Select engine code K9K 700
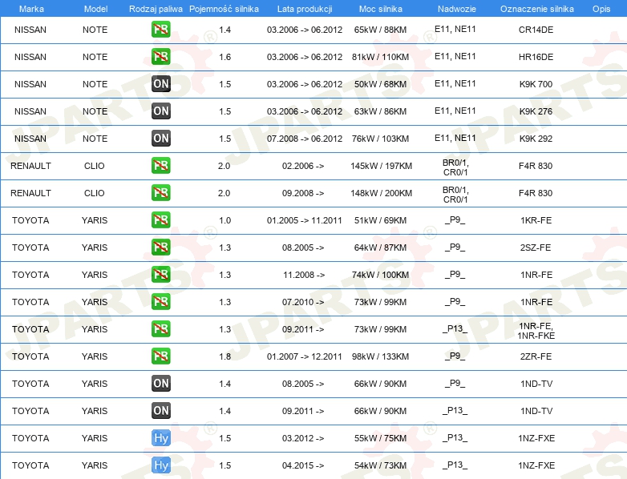The width and height of the screenshot is (627, 479). (x=536, y=84)
